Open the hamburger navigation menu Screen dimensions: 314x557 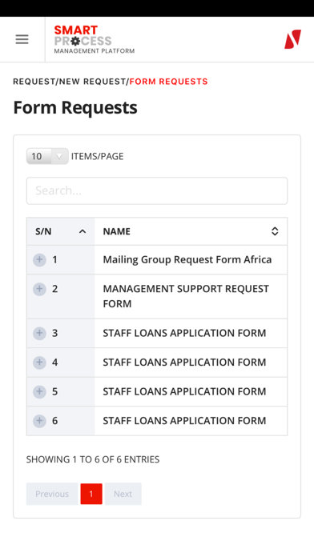[22, 39]
